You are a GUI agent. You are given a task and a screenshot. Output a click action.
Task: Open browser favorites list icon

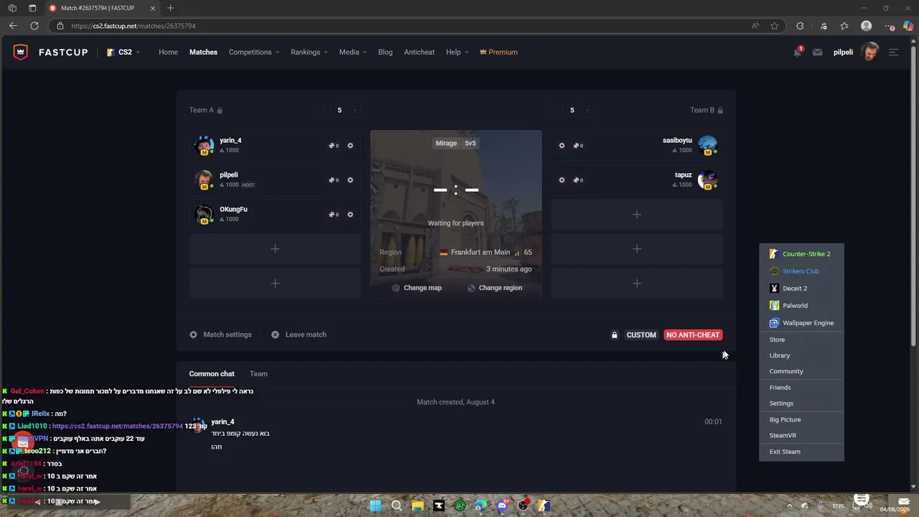(x=844, y=26)
